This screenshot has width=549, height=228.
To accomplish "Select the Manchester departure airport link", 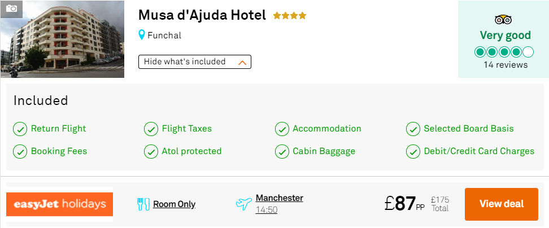I will click(280, 198).
